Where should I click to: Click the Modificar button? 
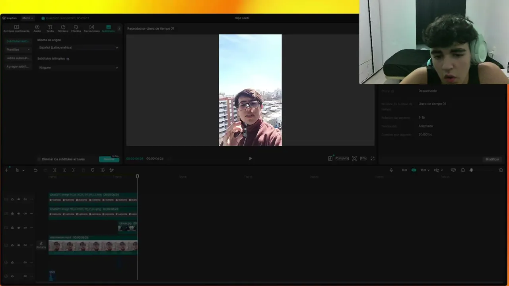[492, 159]
